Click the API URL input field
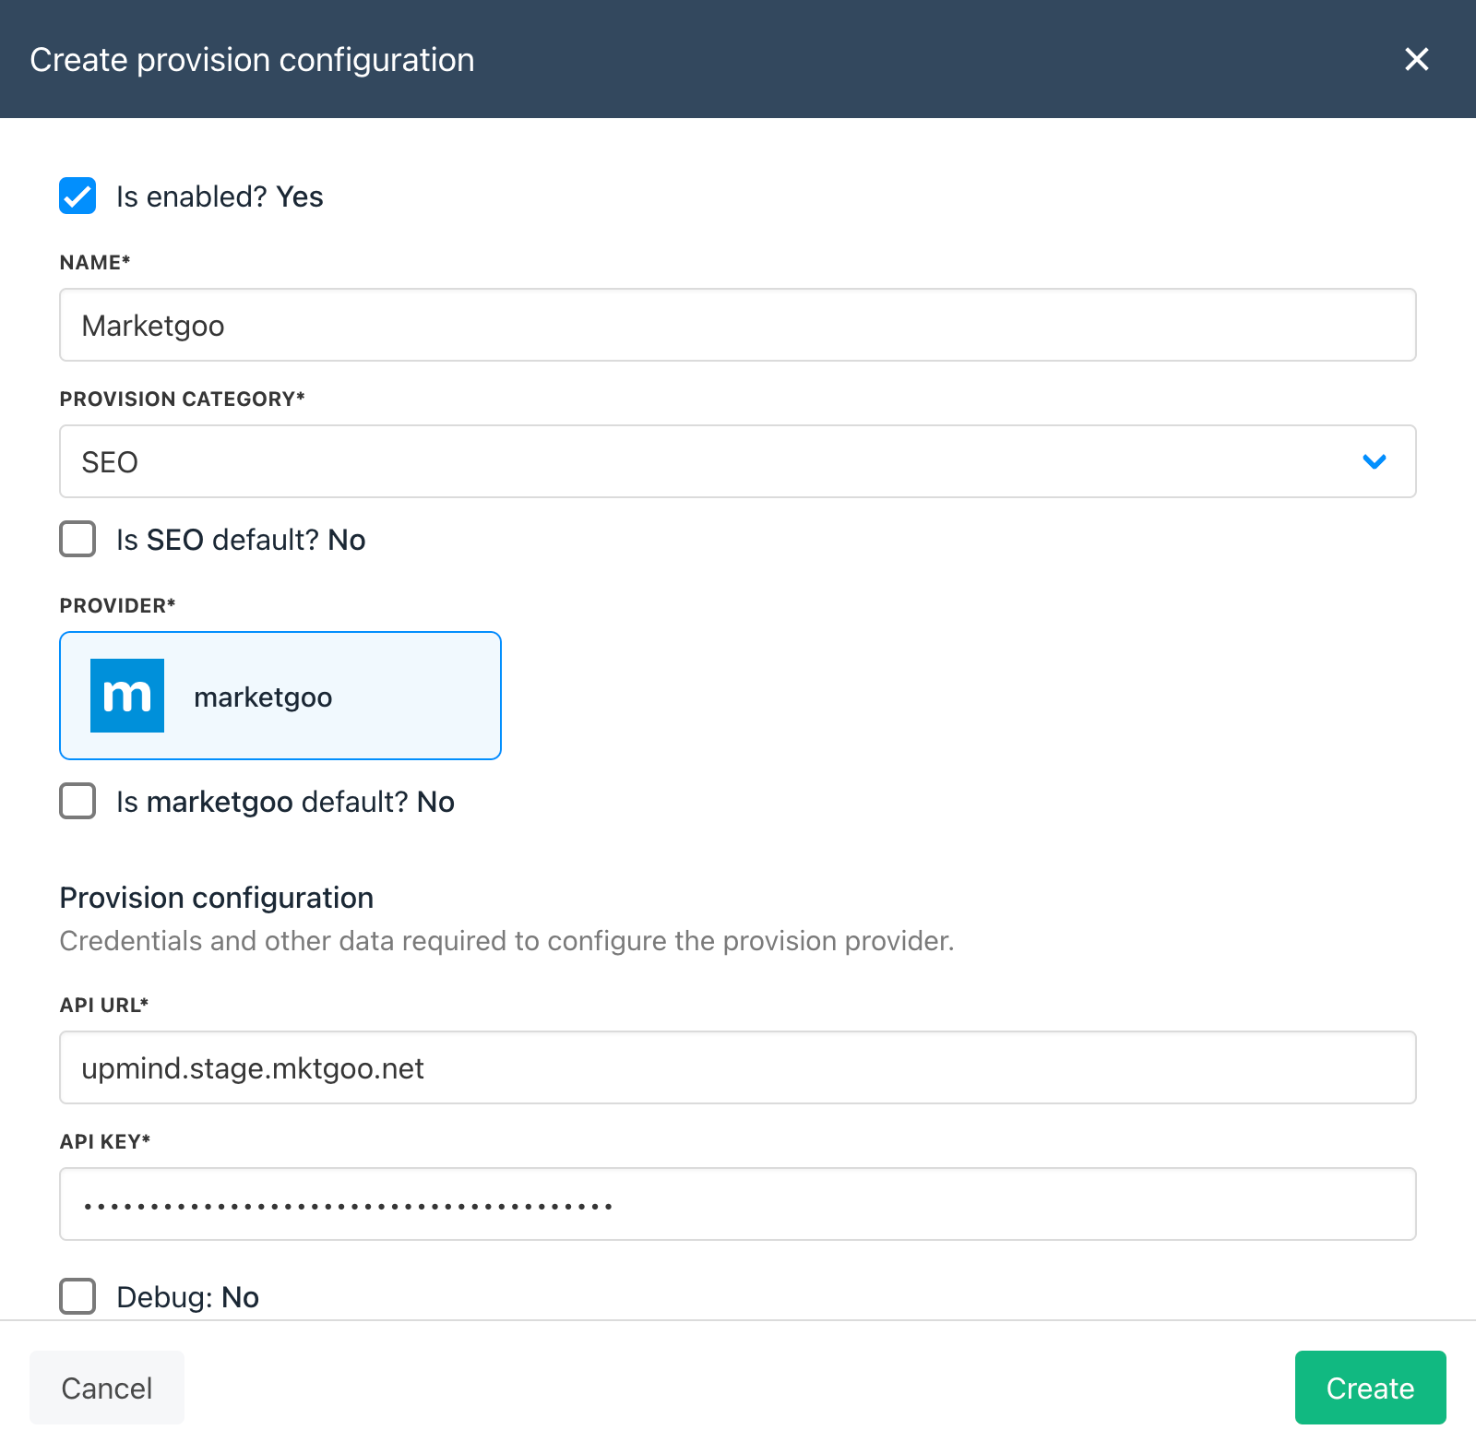The width and height of the screenshot is (1476, 1454). pyautogui.click(x=738, y=1067)
